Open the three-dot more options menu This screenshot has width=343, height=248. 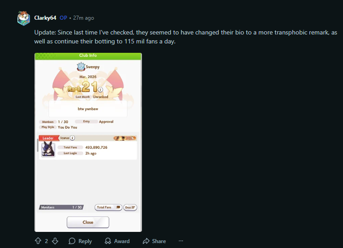(x=181, y=241)
